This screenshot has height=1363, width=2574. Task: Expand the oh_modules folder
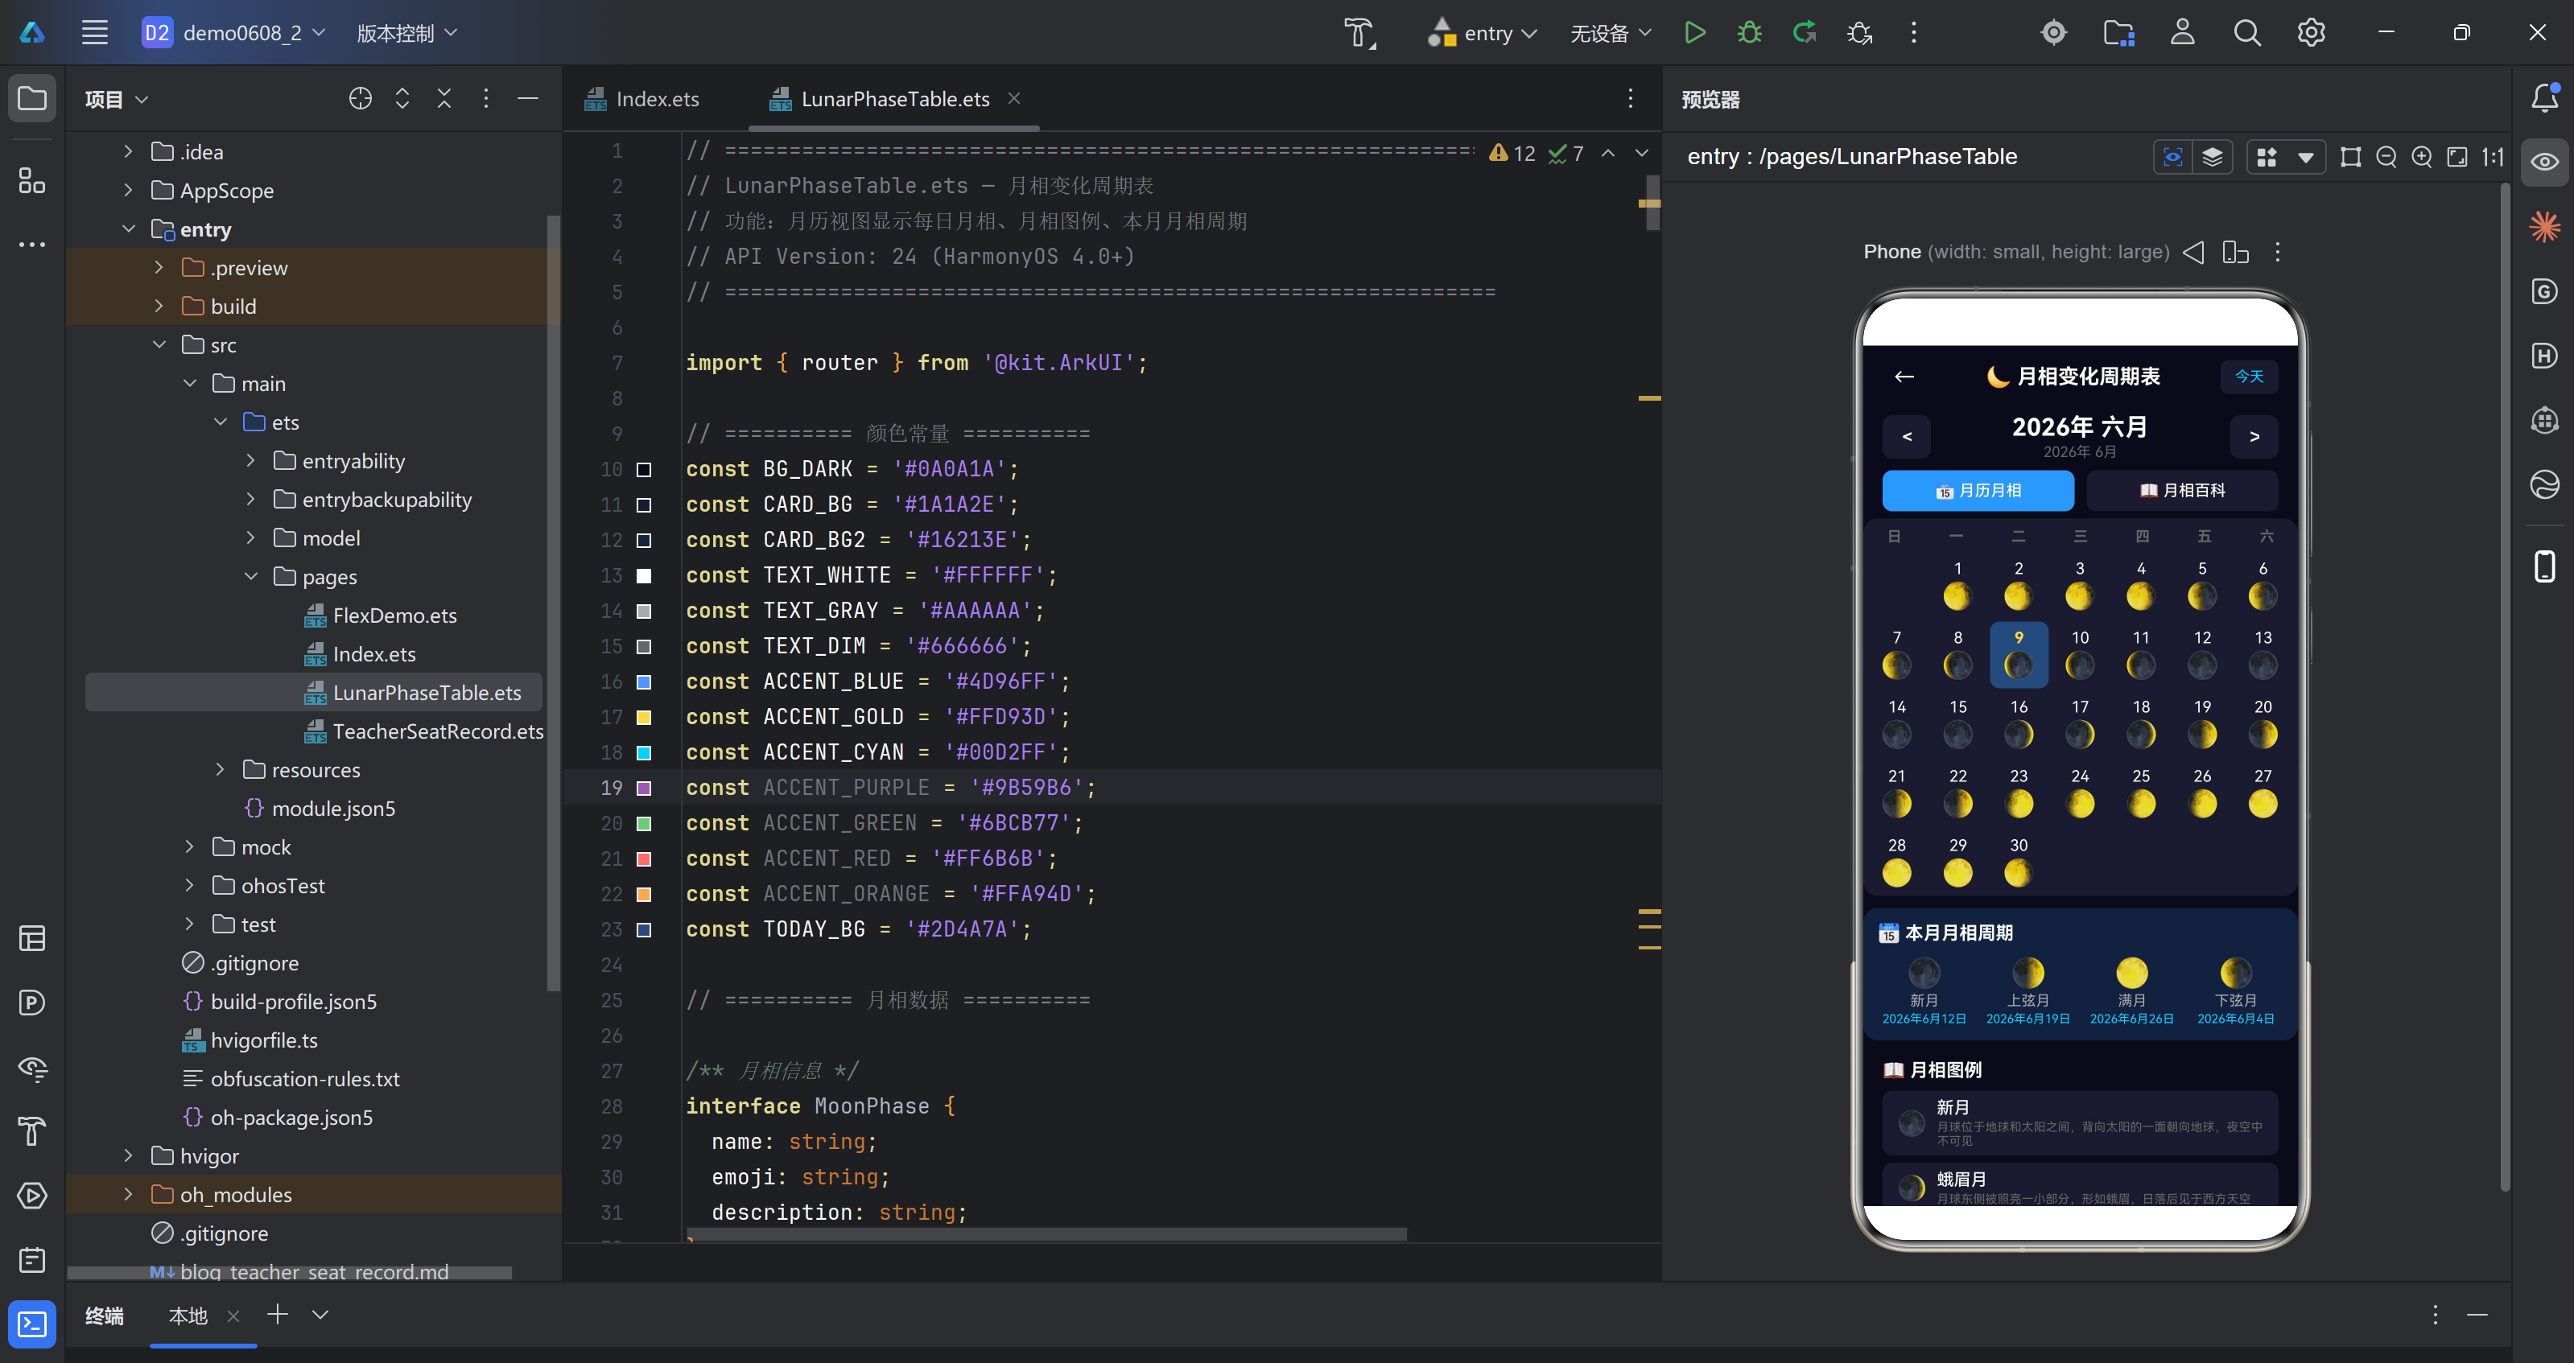(128, 1194)
